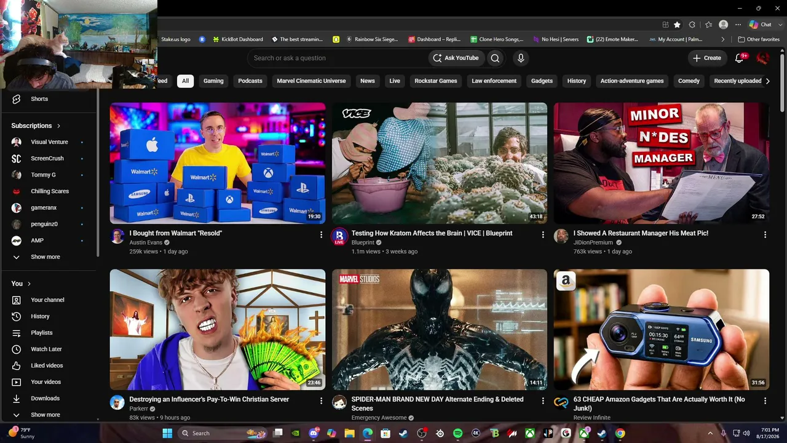Open options menu for Spider-Man video
Image resolution: width=787 pixels, height=443 pixels.
[543, 401]
